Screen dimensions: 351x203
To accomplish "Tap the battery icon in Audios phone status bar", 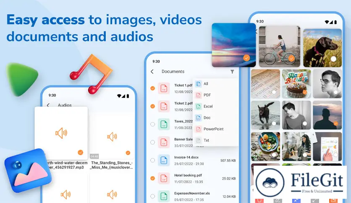I will (128, 96).
